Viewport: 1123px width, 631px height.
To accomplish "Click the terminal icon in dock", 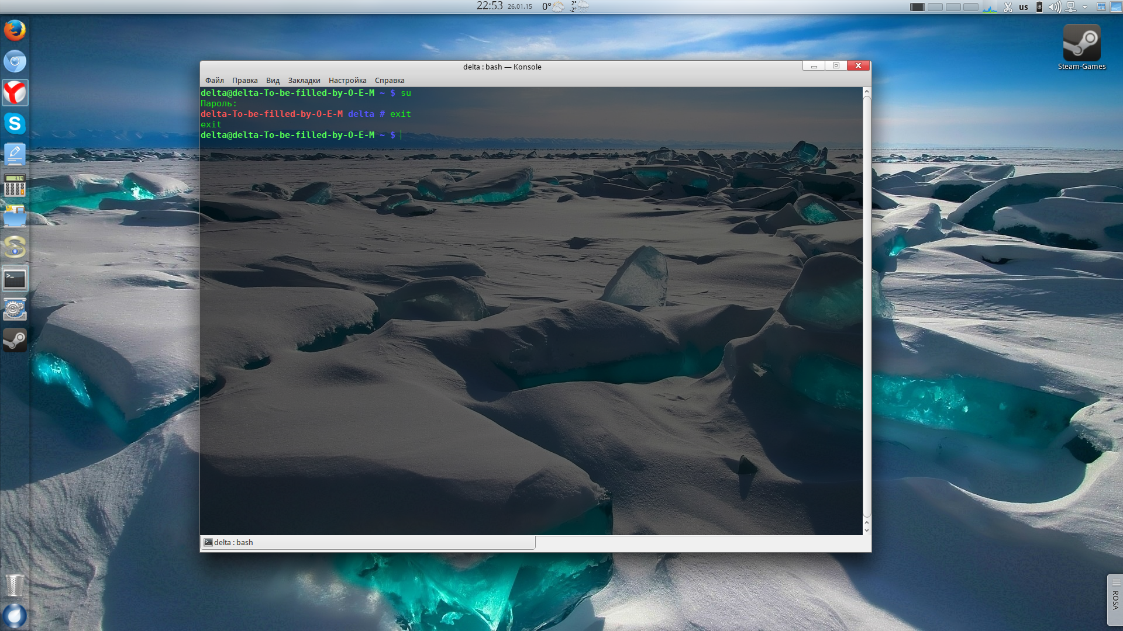I will coord(15,279).
